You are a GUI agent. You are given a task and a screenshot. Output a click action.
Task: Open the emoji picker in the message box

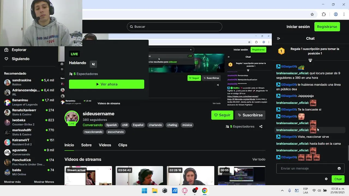coord(339,169)
